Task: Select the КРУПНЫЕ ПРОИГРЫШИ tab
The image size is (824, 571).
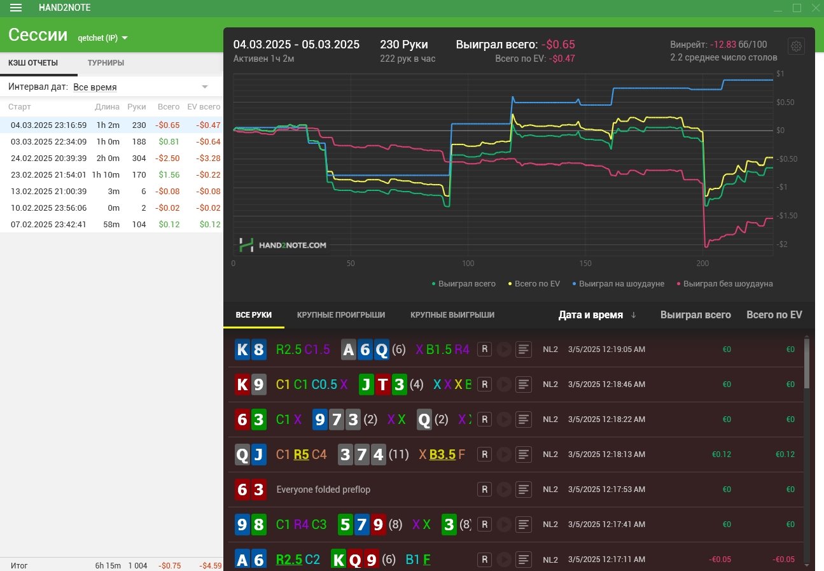Action: pyautogui.click(x=341, y=315)
